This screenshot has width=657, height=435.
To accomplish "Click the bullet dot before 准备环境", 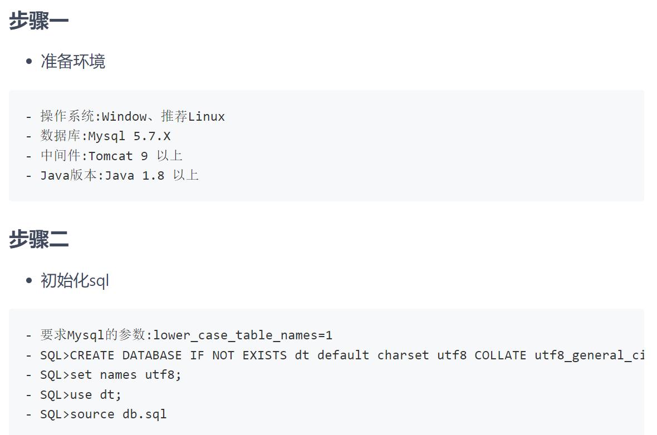I will click(x=29, y=62).
